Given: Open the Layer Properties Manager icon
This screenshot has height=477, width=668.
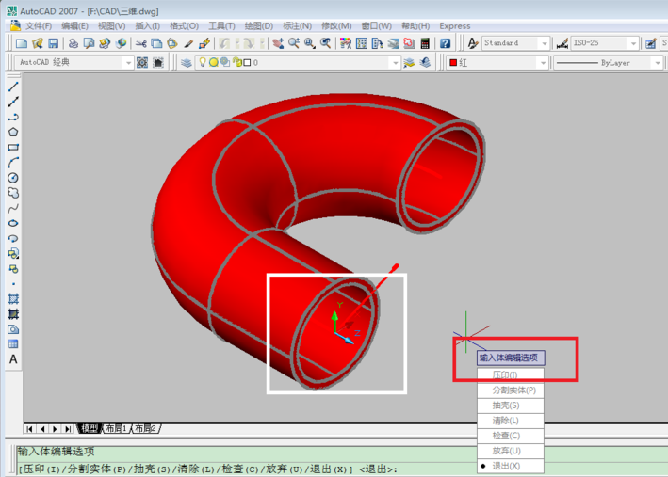Looking at the screenshot, I should click(187, 63).
